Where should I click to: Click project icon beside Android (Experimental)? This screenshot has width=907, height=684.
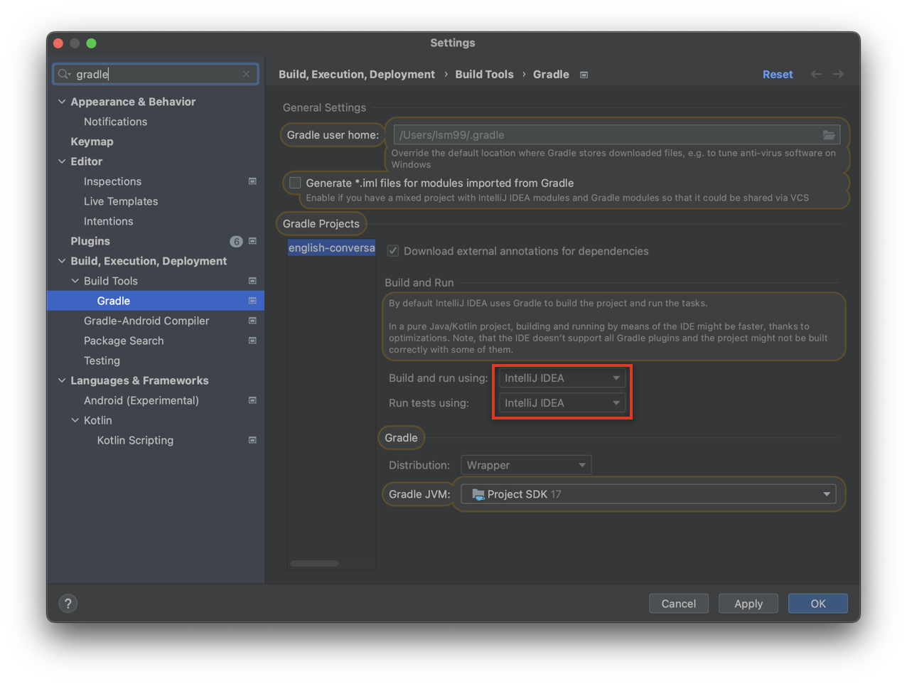(x=252, y=400)
